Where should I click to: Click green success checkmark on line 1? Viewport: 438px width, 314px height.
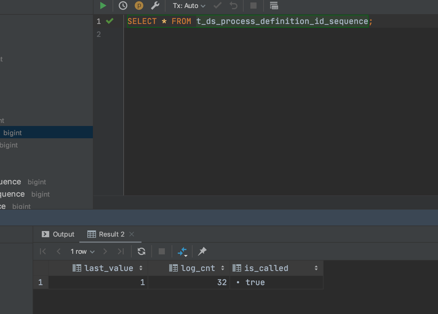point(110,21)
